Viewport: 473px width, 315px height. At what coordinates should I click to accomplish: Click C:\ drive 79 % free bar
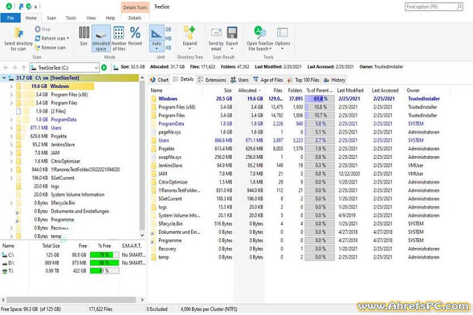pos(104,255)
